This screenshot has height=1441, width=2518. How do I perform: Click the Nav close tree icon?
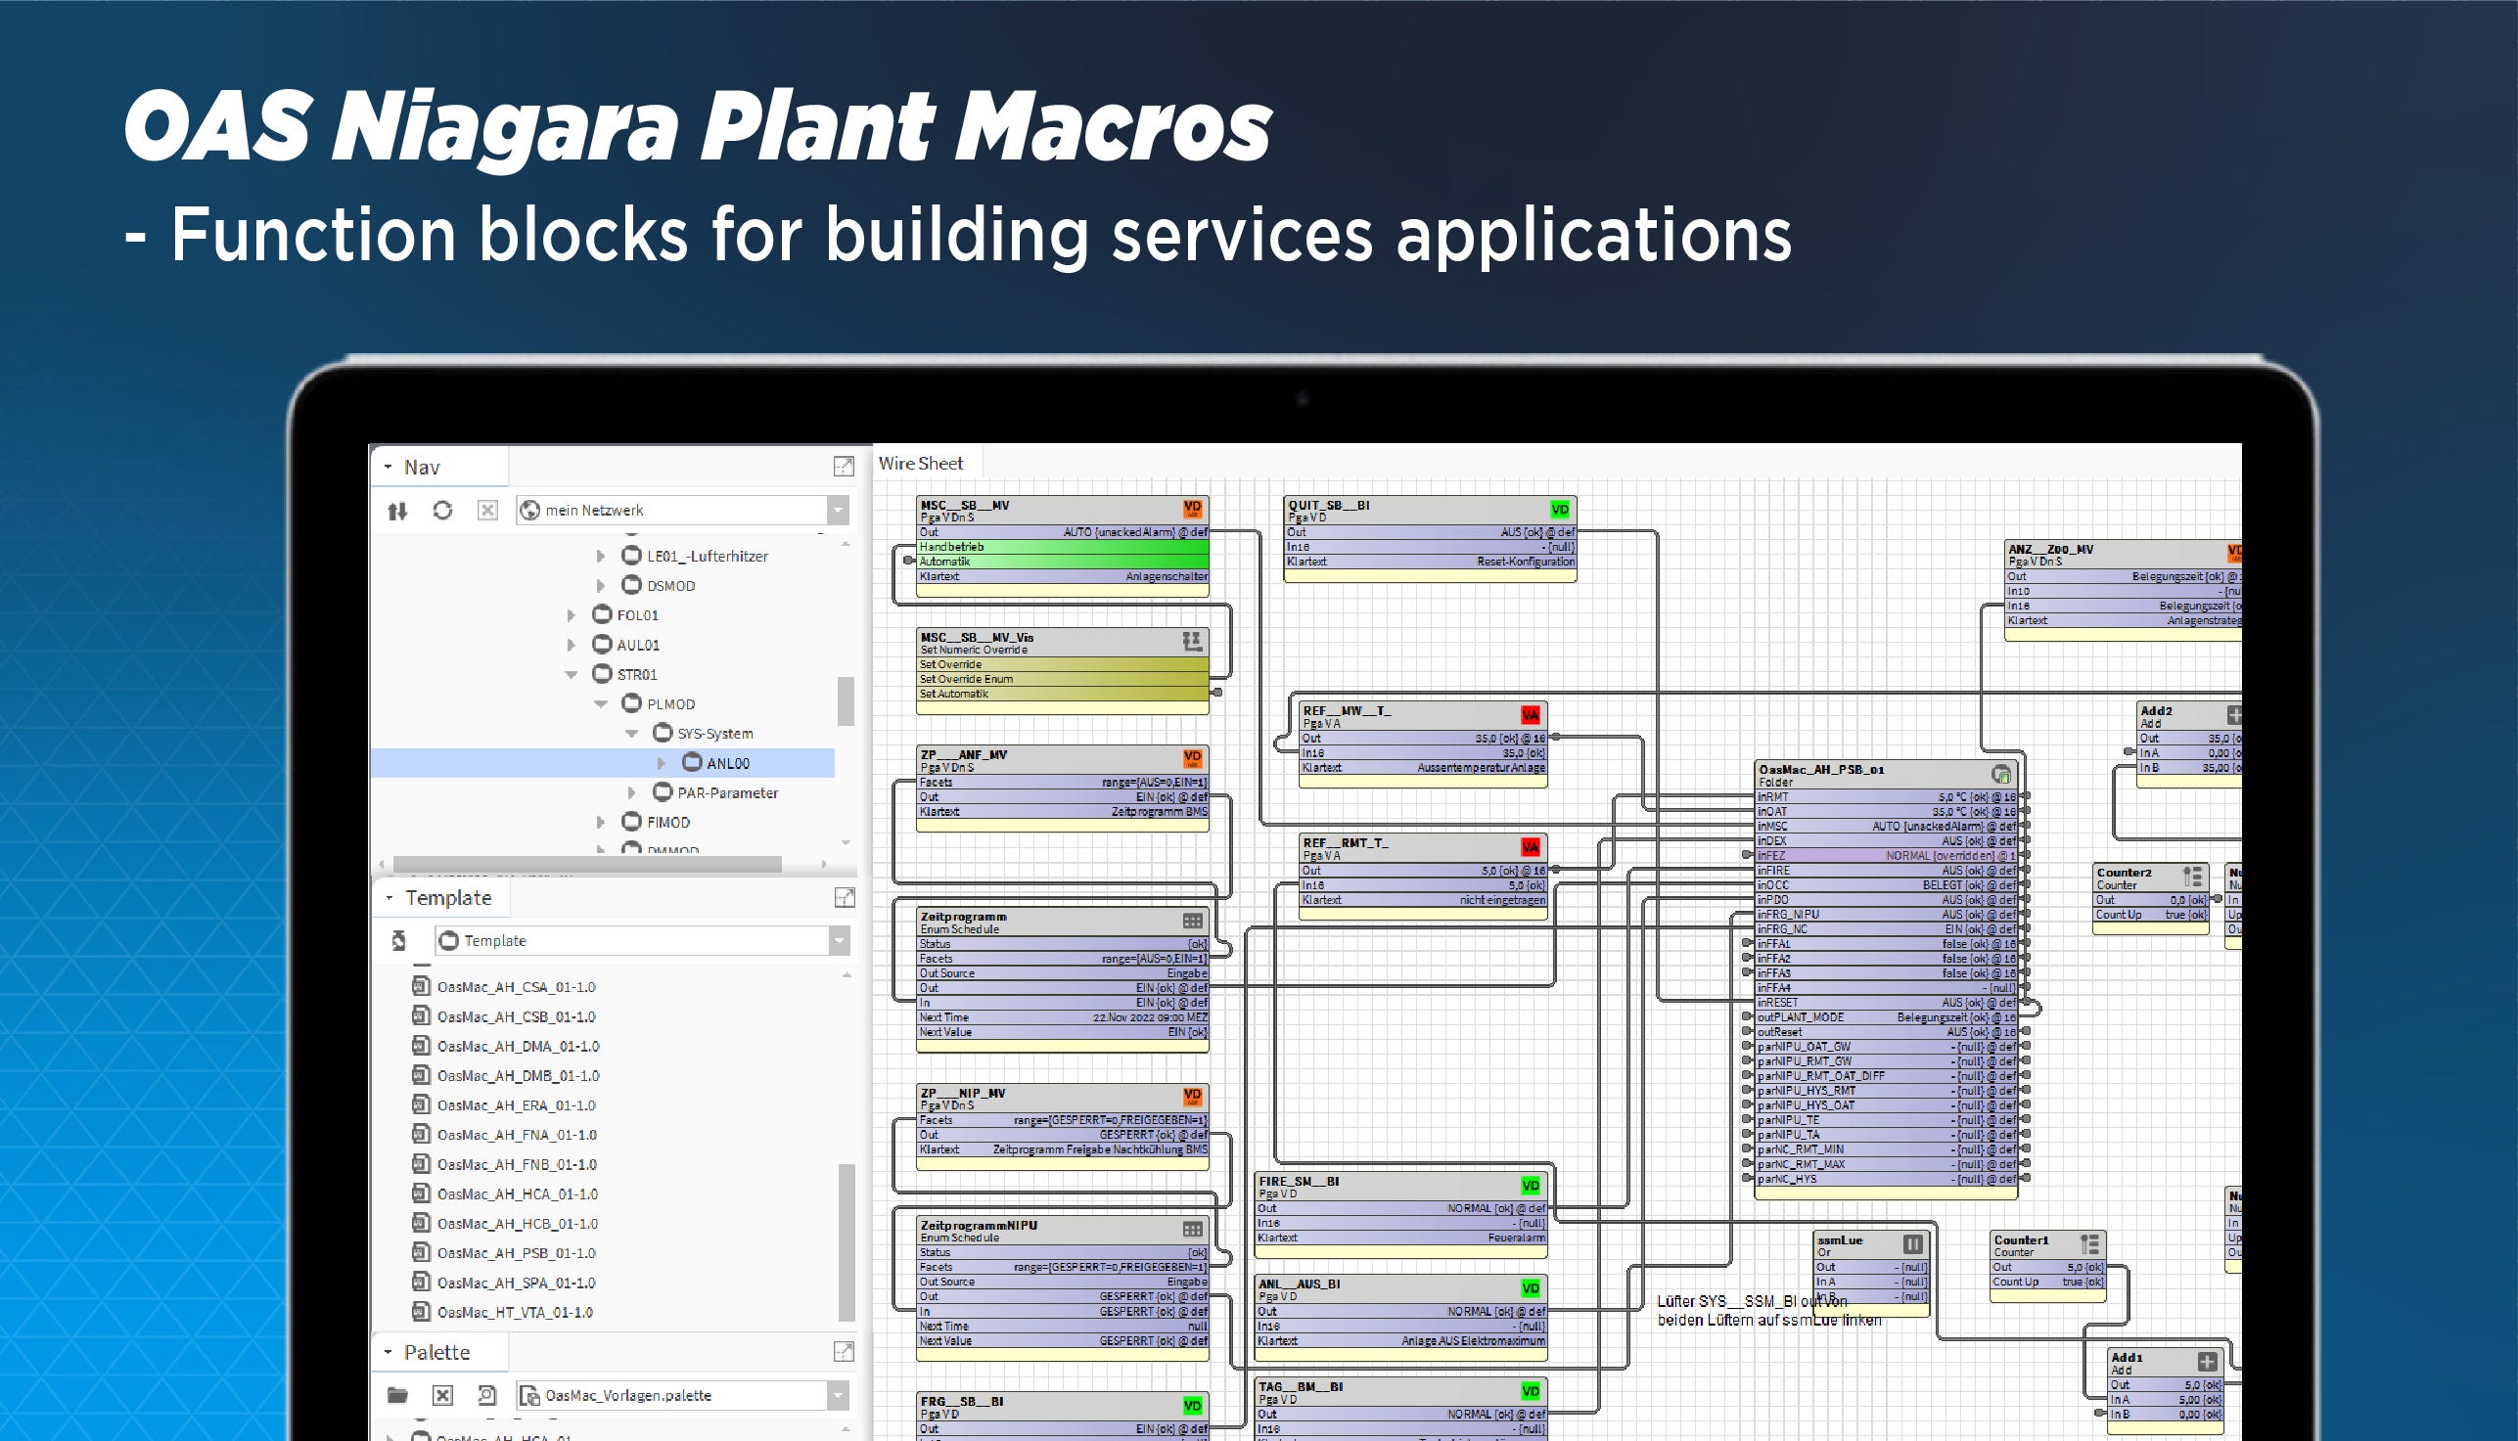pyautogui.click(x=487, y=510)
